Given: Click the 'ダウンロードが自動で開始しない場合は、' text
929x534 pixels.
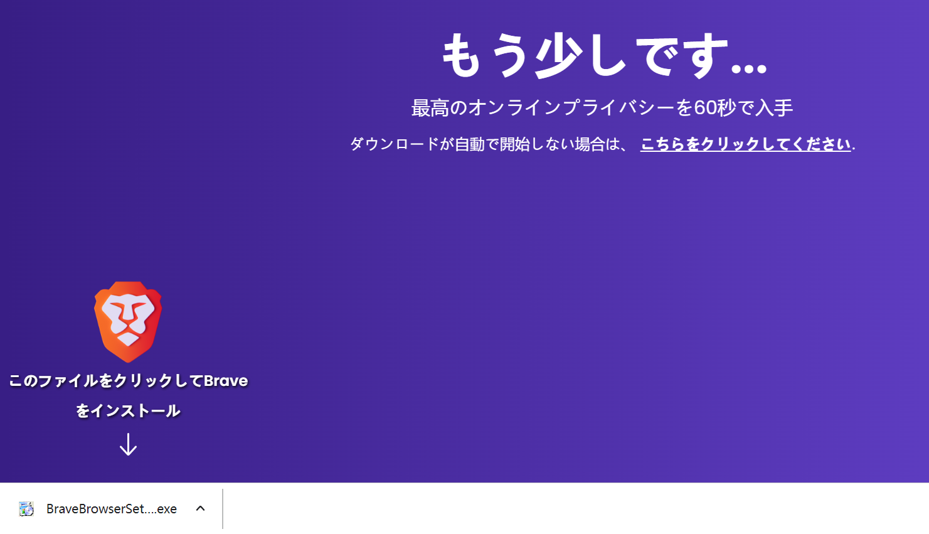Looking at the screenshot, I should tap(489, 144).
